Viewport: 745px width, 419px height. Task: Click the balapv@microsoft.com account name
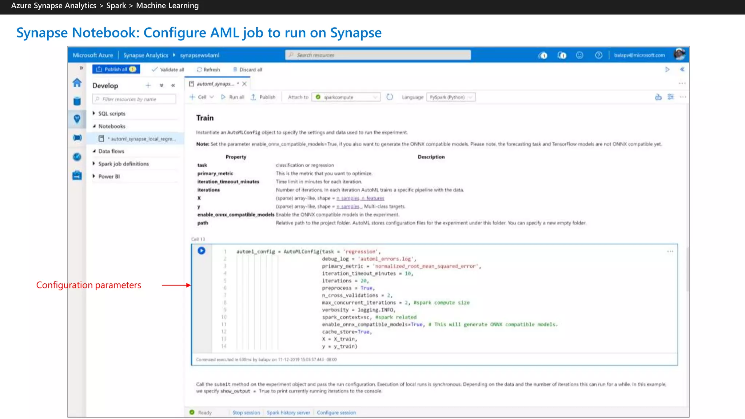click(x=639, y=55)
